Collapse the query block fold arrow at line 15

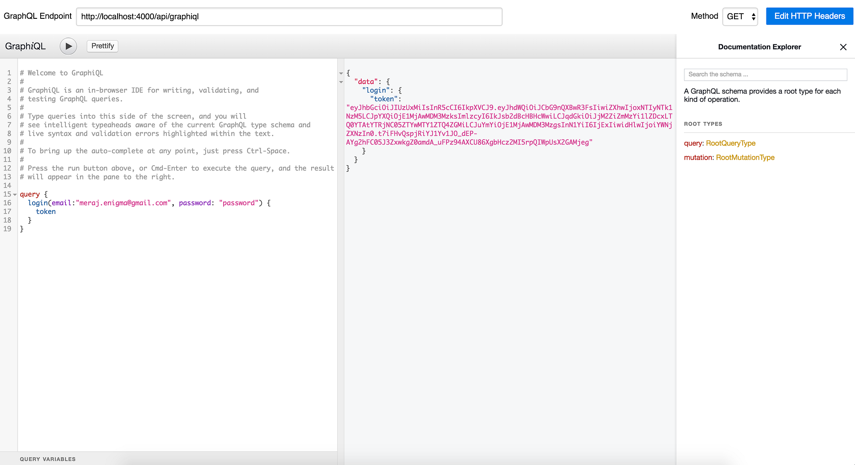coord(15,195)
